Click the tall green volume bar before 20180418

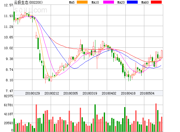click(x=125, y=119)
